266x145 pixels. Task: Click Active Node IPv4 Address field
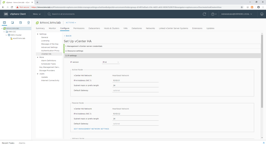coord(135,81)
